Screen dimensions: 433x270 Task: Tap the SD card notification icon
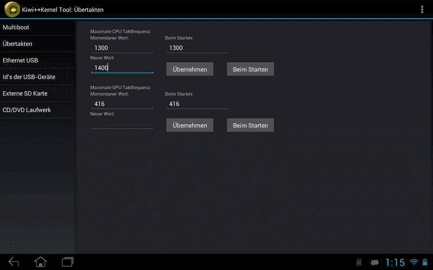click(359, 262)
